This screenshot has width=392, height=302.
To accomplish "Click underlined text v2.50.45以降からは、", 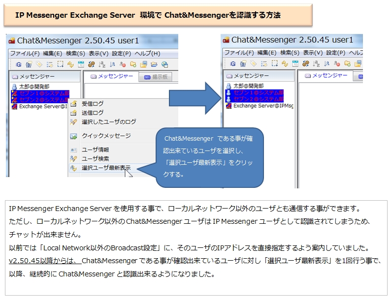I will point(45,261).
